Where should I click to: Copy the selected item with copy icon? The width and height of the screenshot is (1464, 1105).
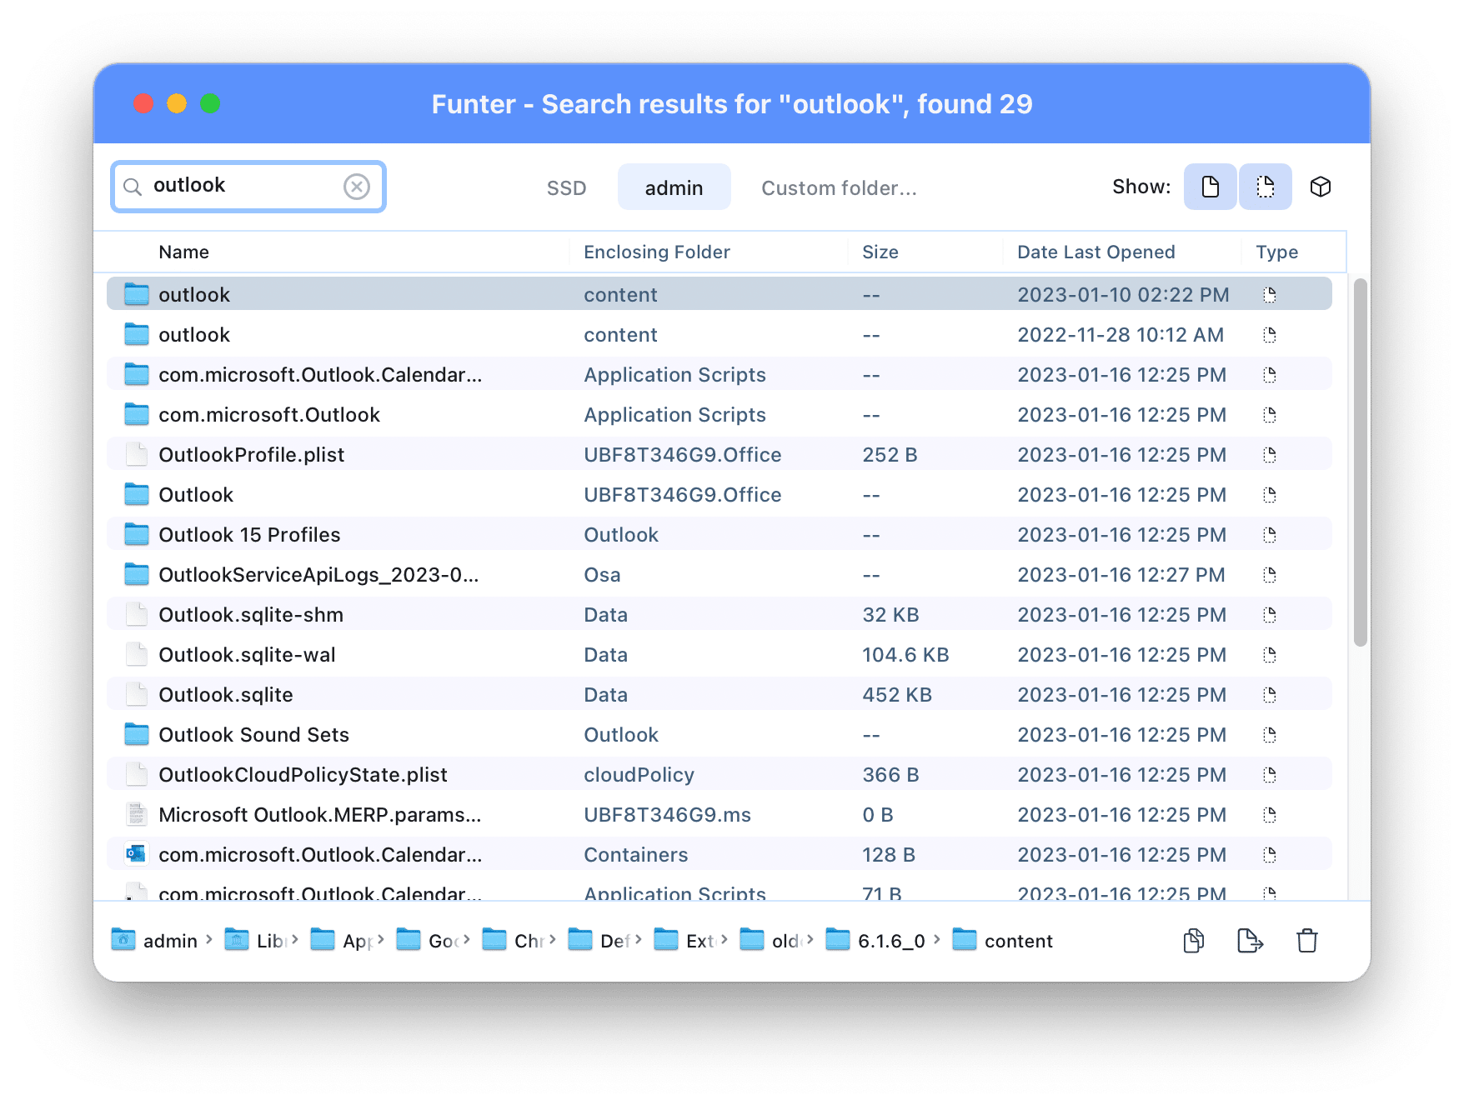tap(1194, 941)
